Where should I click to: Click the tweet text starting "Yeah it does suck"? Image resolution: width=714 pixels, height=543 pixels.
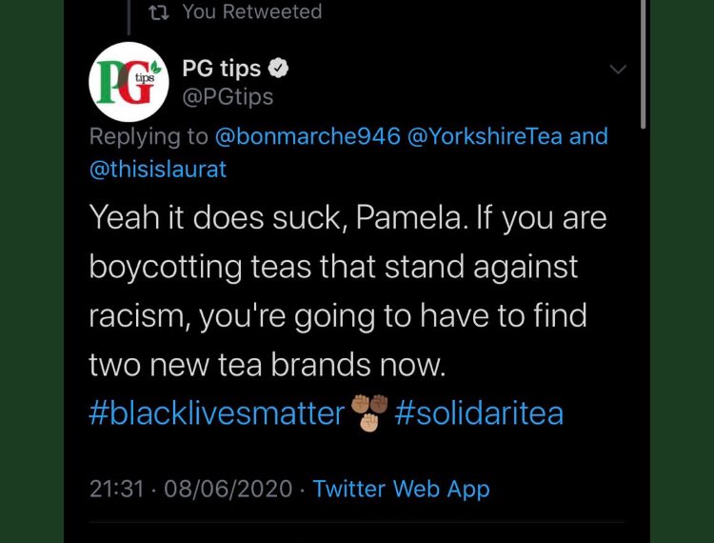point(347,291)
